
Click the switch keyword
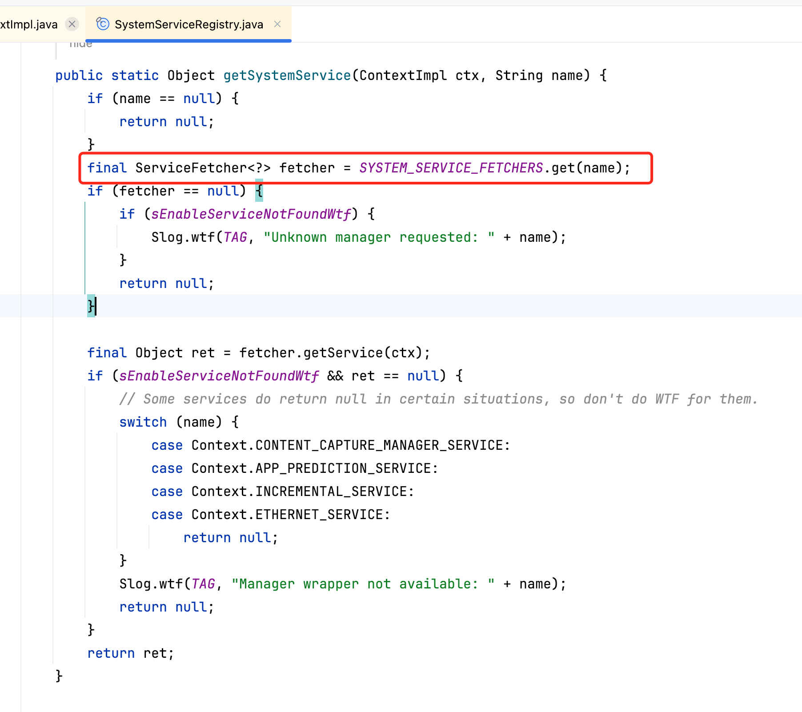tap(143, 422)
